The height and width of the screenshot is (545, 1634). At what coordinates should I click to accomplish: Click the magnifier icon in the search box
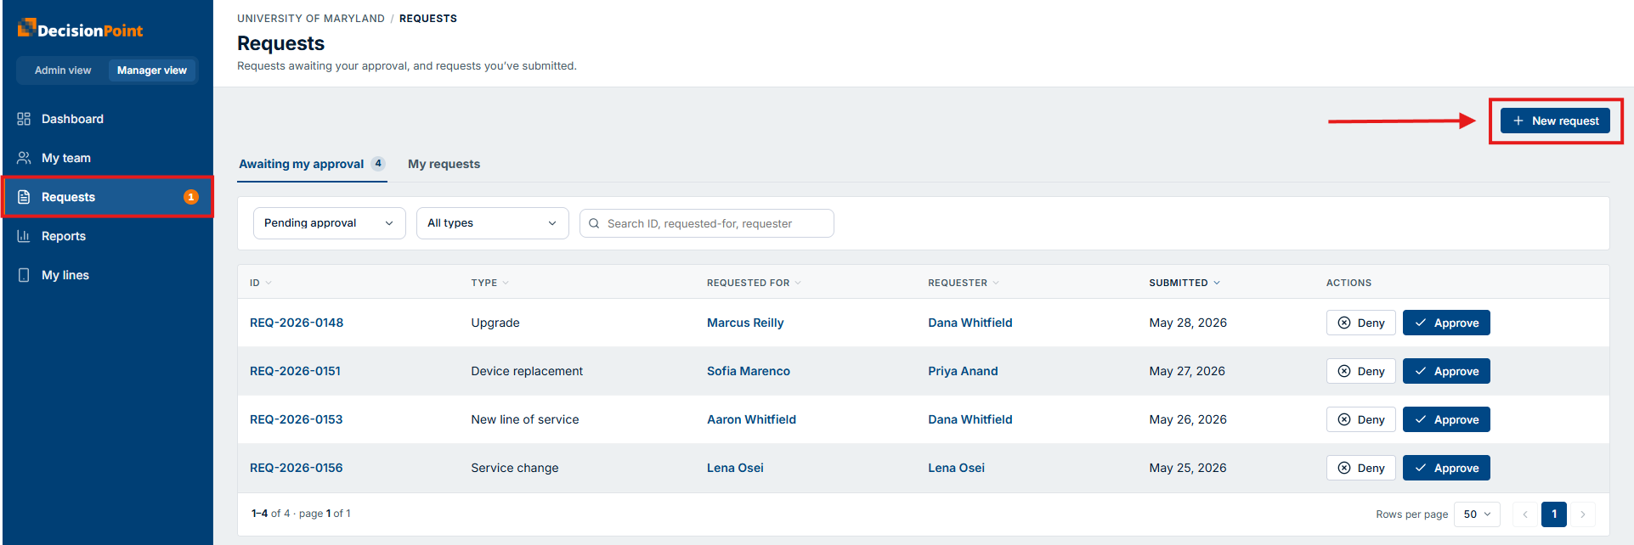point(594,223)
